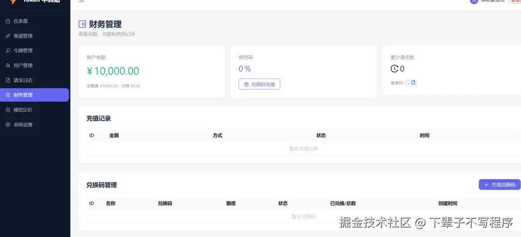This screenshot has height=237, width=521.
Task: Click the 用户管理 people icon
Action: [x=8, y=66]
